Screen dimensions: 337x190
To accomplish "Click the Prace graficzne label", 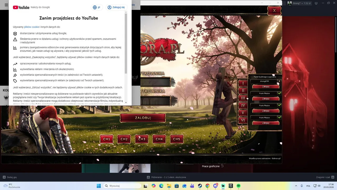I will click(x=211, y=166).
